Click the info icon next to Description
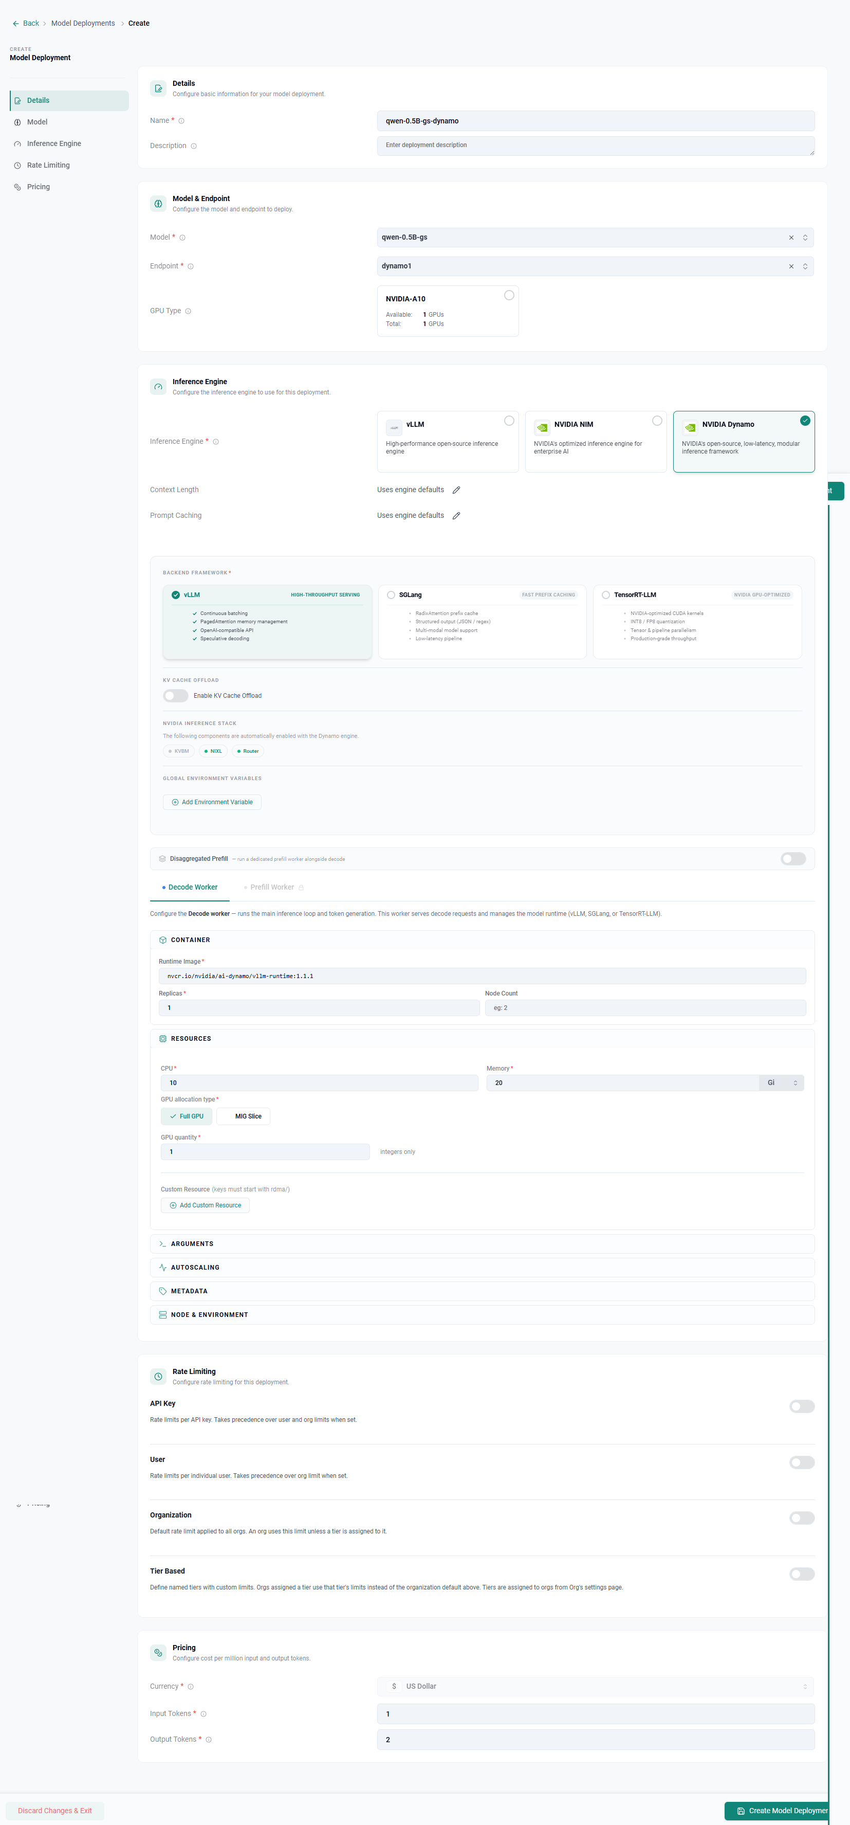 (194, 146)
